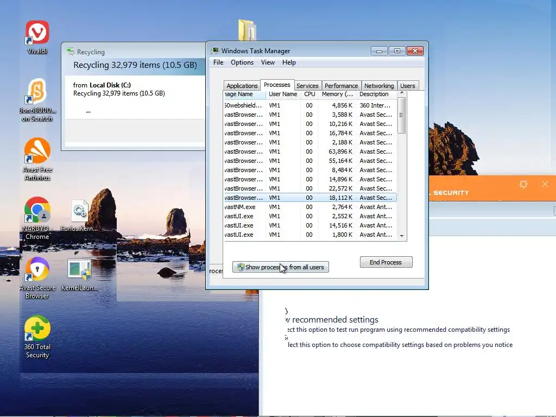Sort processes by User Name column
This screenshot has width=556, height=417.
tap(283, 94)
